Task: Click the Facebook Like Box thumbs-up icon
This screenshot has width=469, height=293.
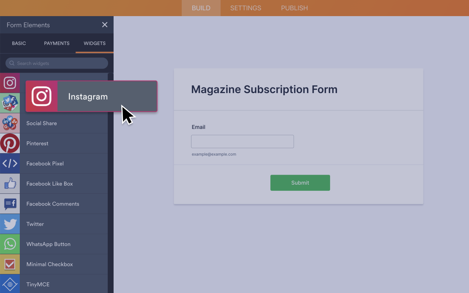Action: 10,183
